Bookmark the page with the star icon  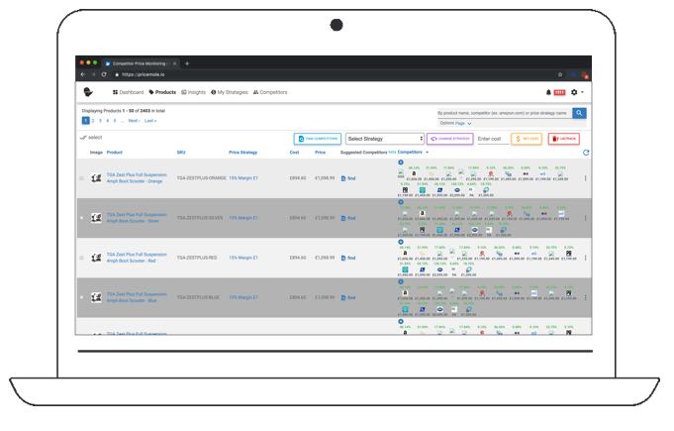click(560, 74)
